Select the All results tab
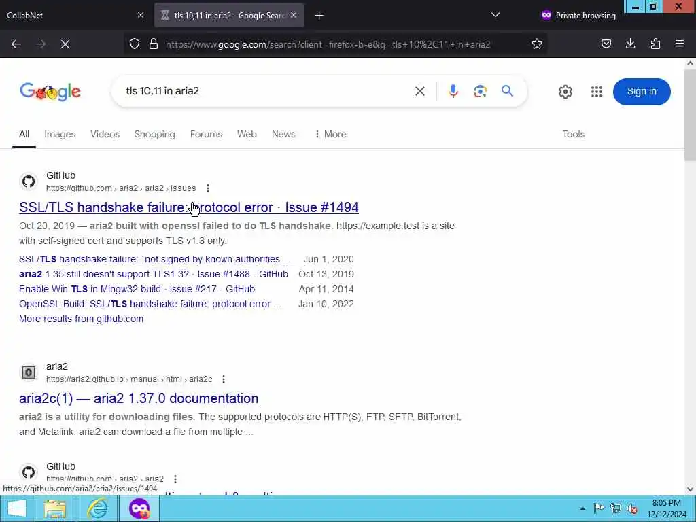 (x=24, y=134)
